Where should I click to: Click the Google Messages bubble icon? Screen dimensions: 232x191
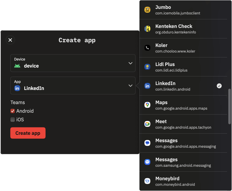tap(147, 143)
